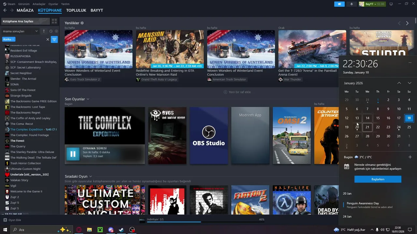Open the Minecraft taskbar icon
Viewport: 417px width, 234px height.
click(100, 230)
